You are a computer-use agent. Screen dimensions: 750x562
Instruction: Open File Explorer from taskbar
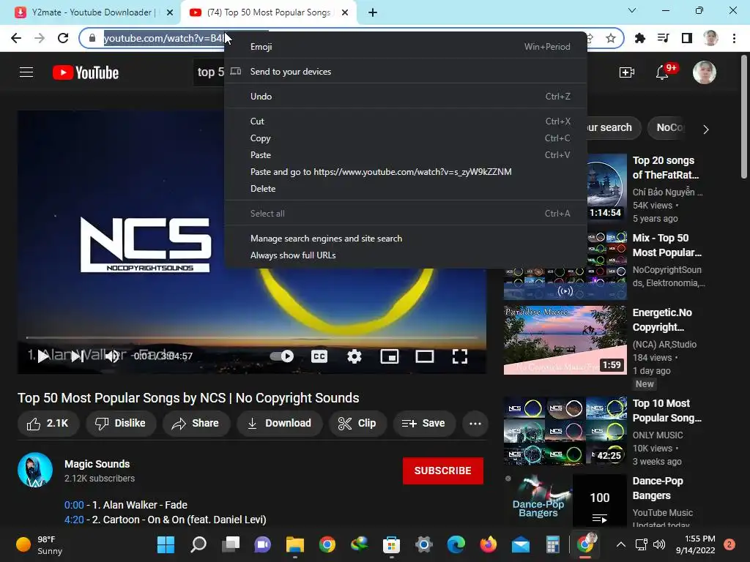coord(295,544)
